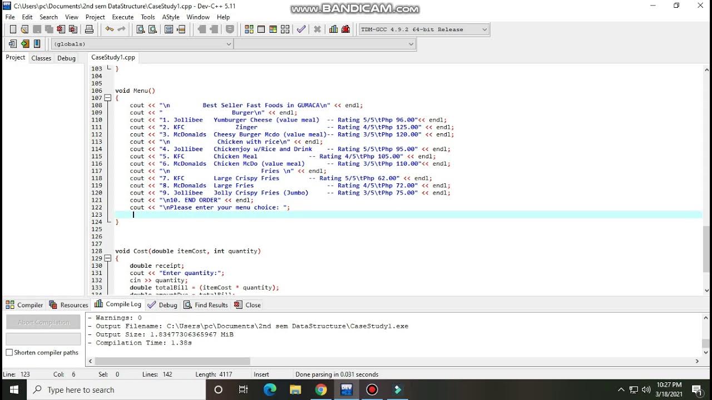Click the Run program window icon

(x=261, y=29)
